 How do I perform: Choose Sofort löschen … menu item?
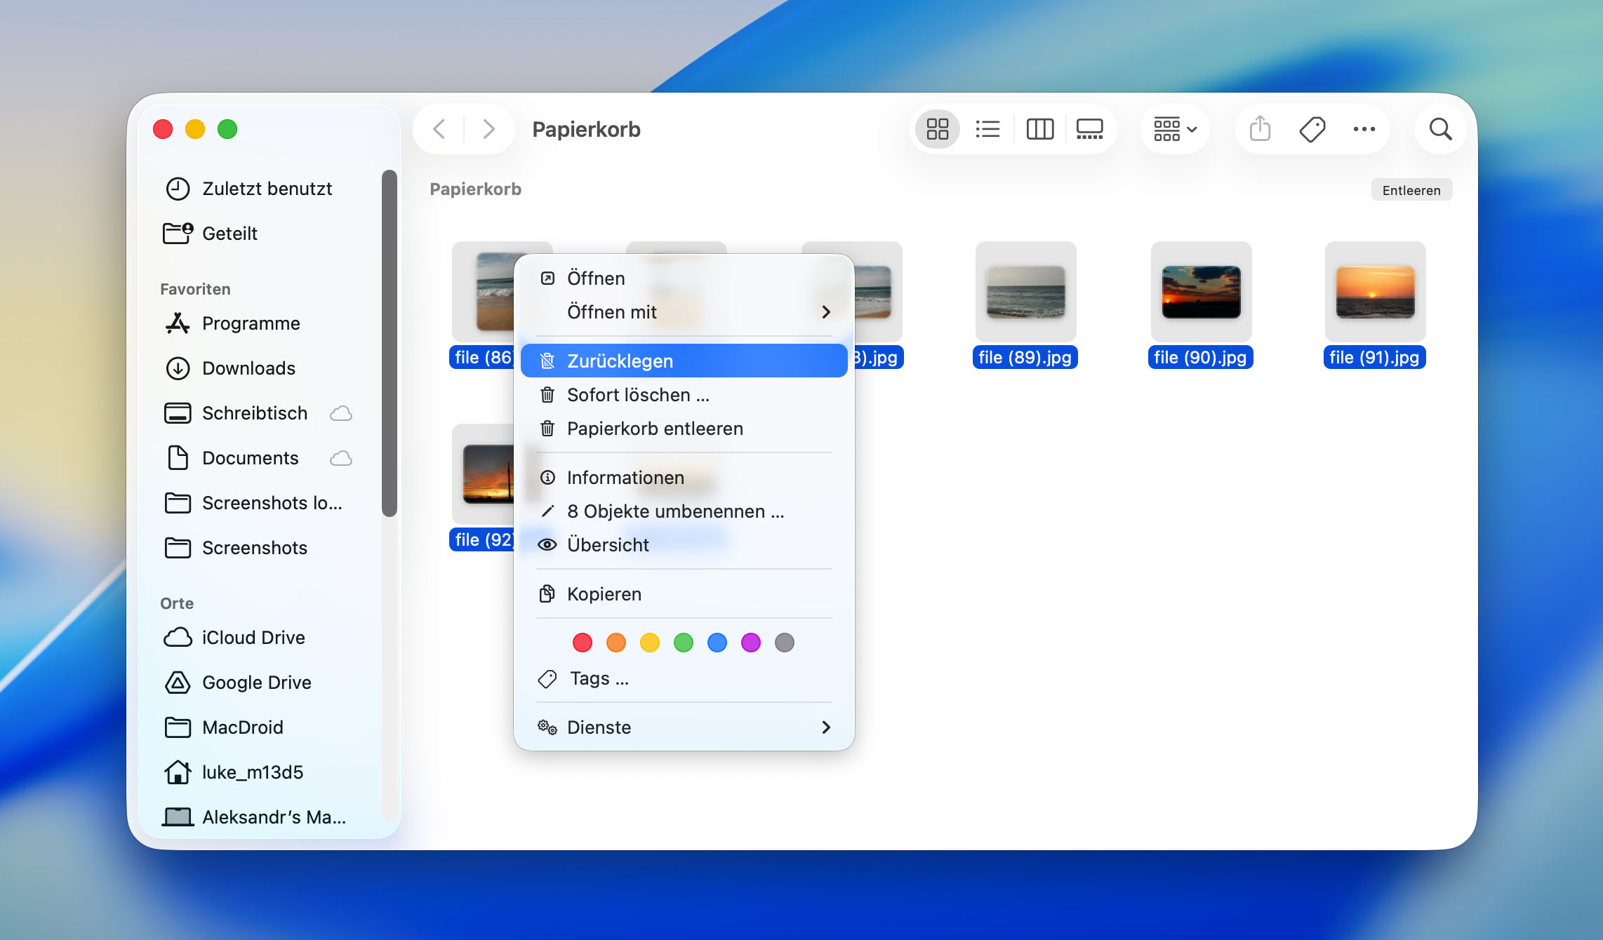pos(684,395)
